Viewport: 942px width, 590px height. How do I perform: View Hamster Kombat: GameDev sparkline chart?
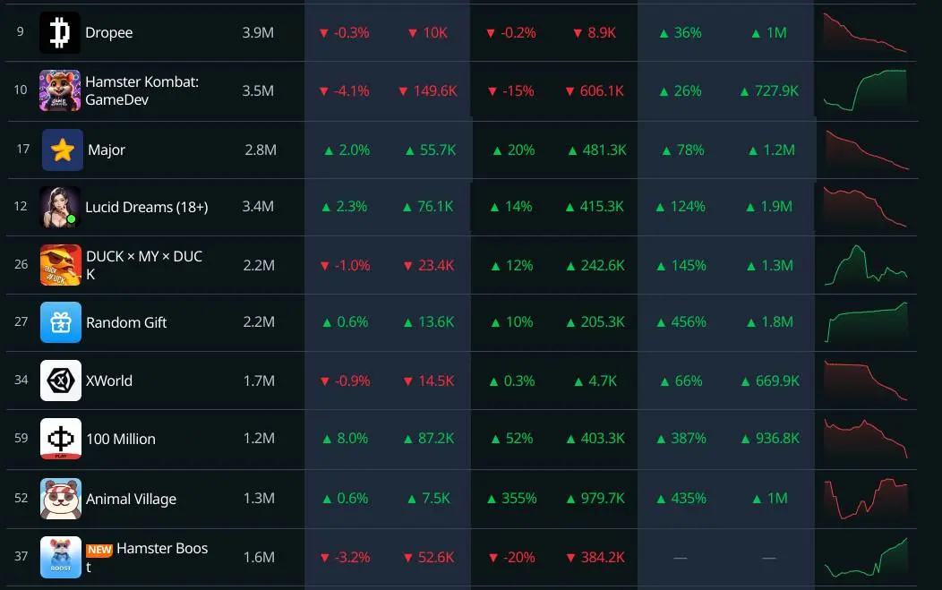point(864,90)
